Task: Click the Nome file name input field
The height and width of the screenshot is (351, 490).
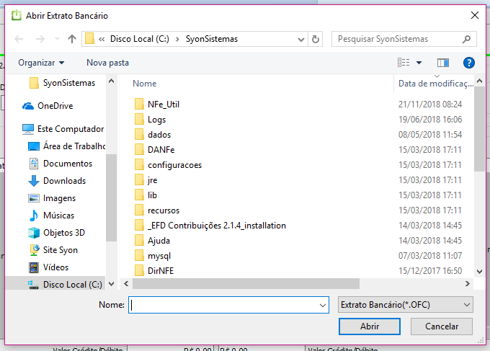Action: [223, 305]
